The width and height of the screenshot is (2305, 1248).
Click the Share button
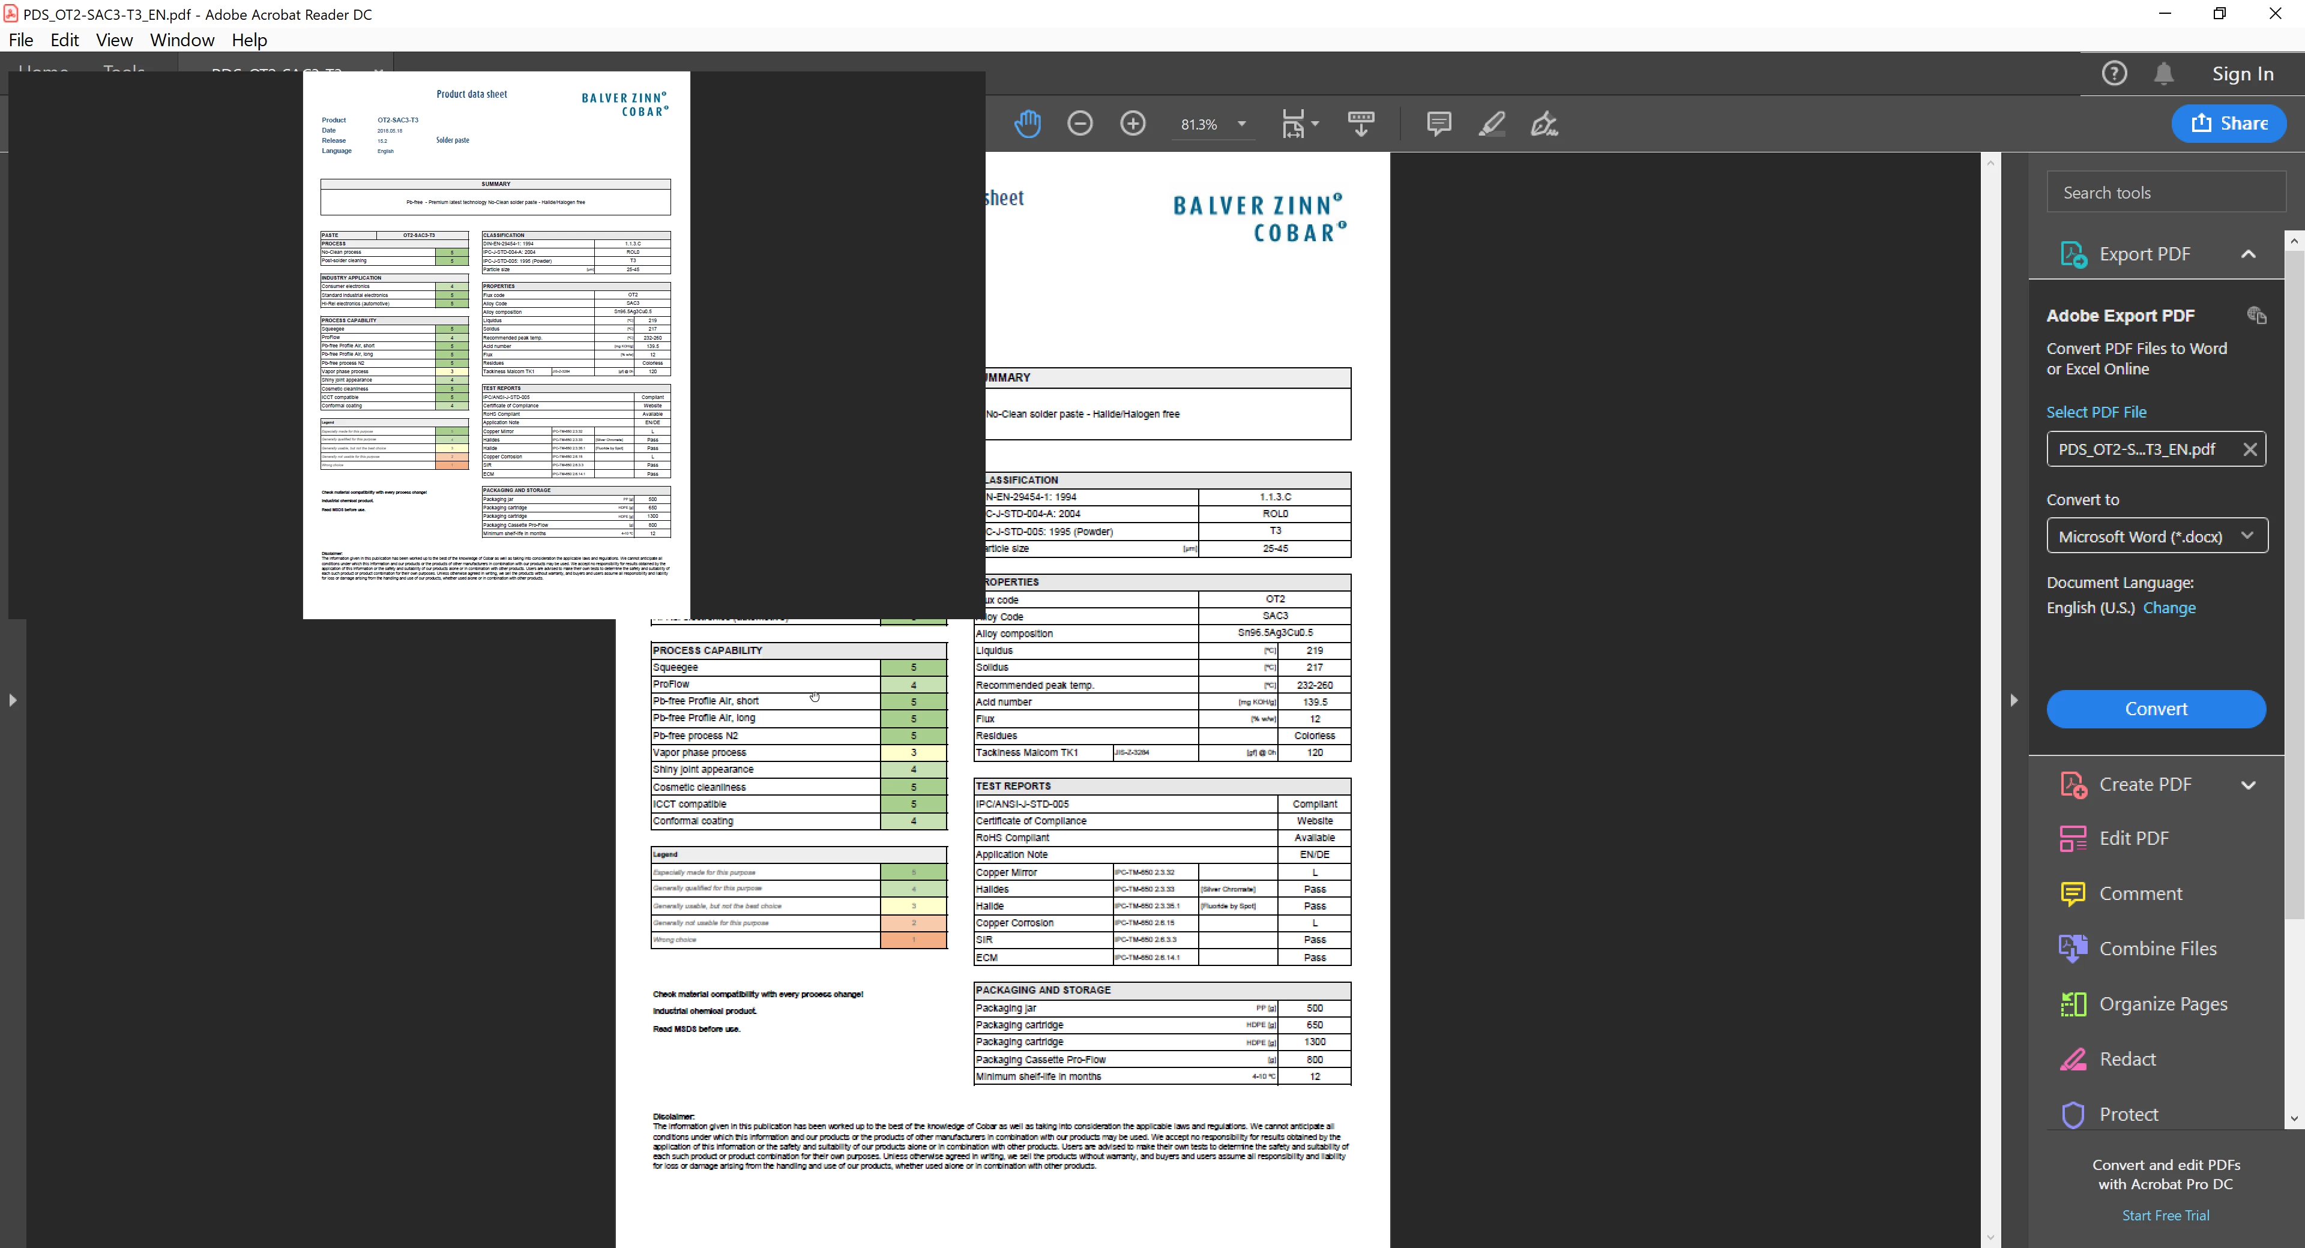point(2229,124)
